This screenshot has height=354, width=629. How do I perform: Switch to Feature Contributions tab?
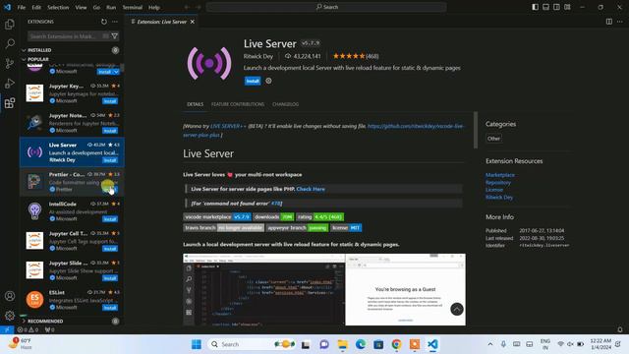coord(238,104)
